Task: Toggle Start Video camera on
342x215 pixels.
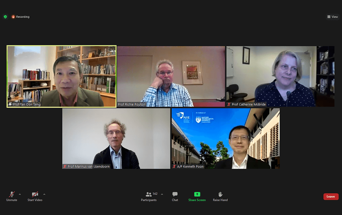Action: 35,196
